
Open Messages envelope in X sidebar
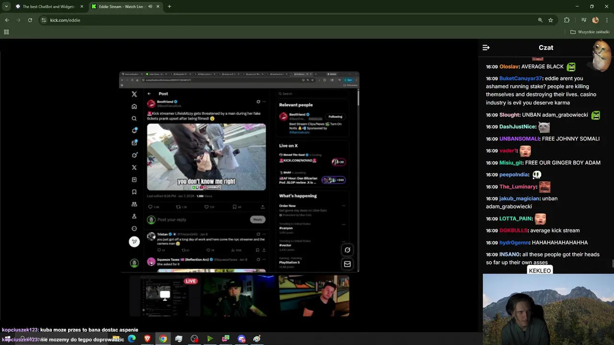[x=134, y=143]
